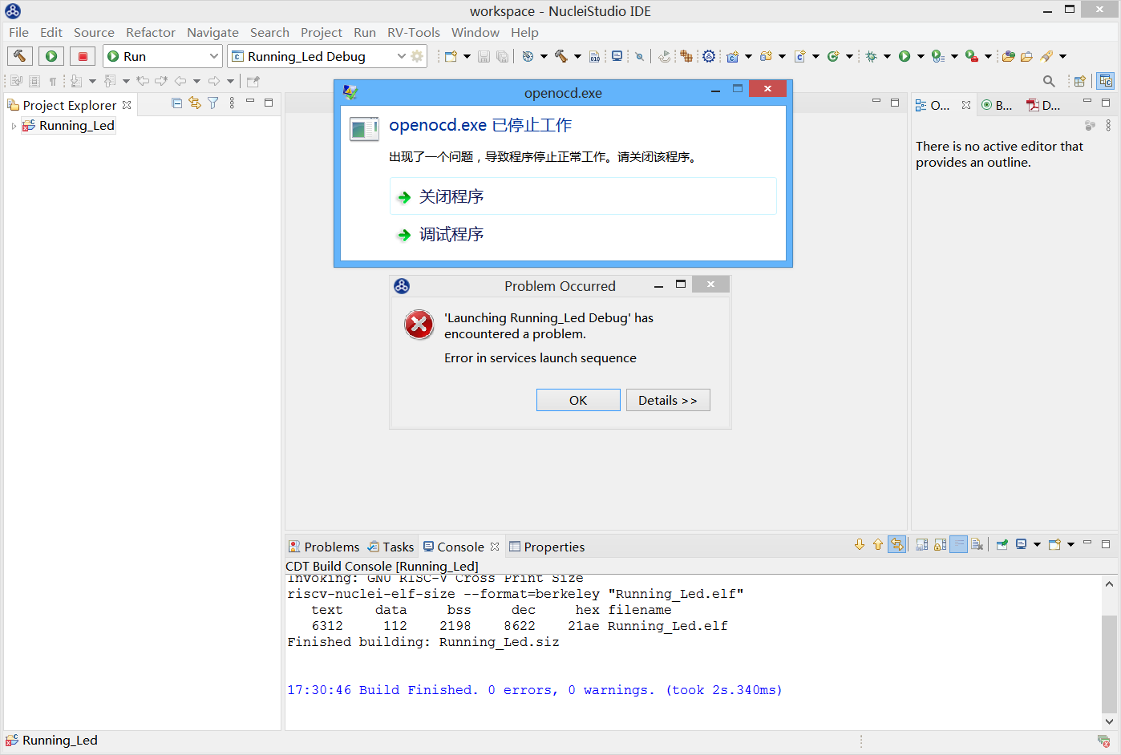Click the green bug Debug icon
The height and width of the screenshot is (755, 1121).
pos(871,56)
